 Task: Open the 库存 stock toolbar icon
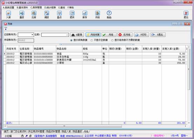(x=85, y=14)
